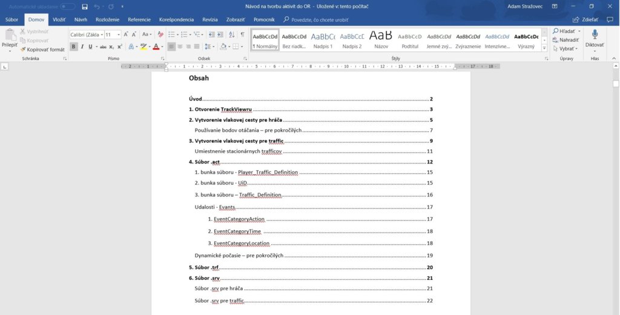Choose the red font color swatch
620x315 pixels.
tap(156, 47)
